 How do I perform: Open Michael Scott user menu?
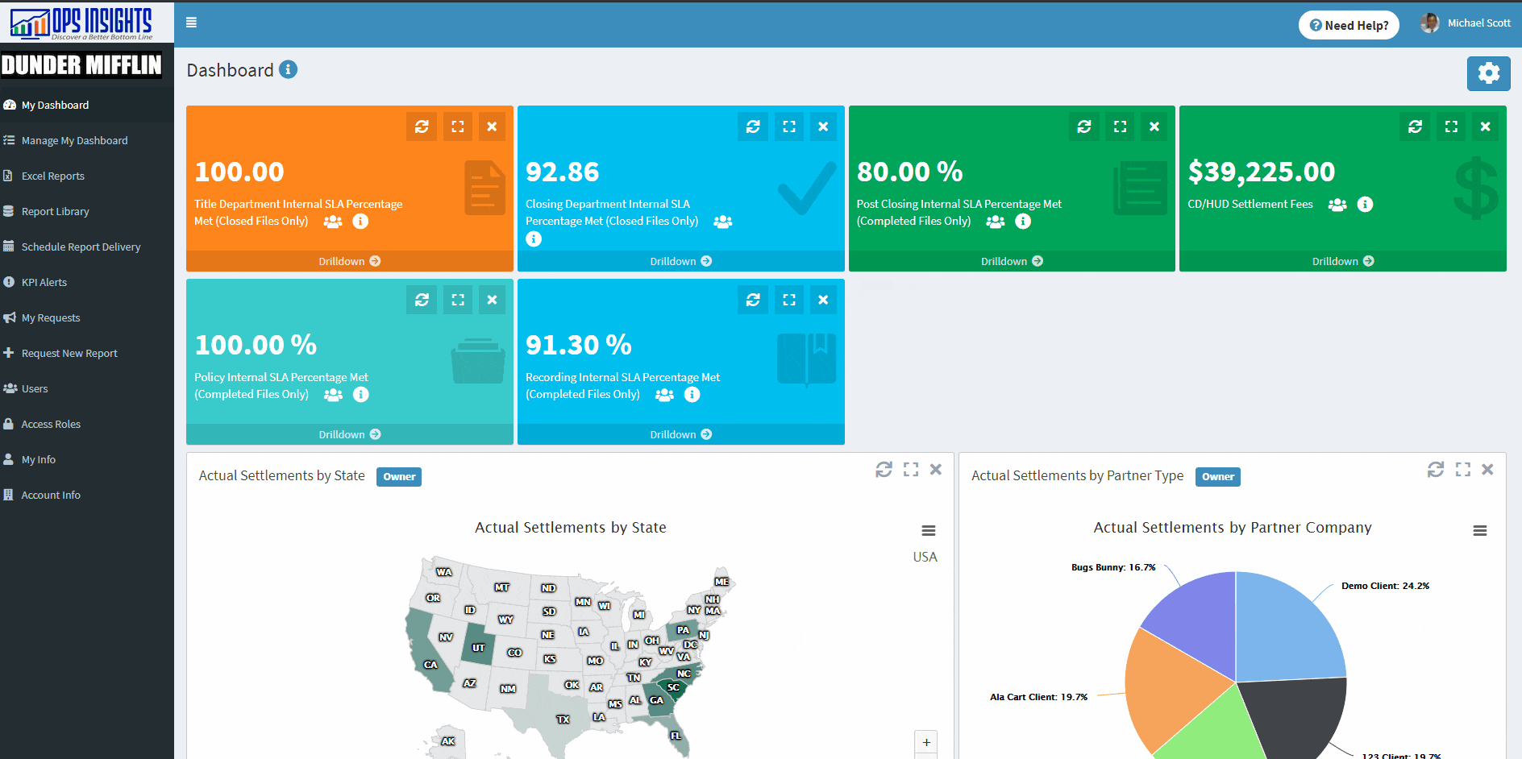click(1466, 23)
